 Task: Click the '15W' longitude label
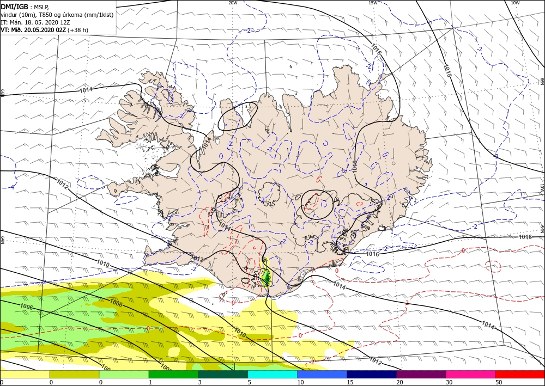[373, 3]
